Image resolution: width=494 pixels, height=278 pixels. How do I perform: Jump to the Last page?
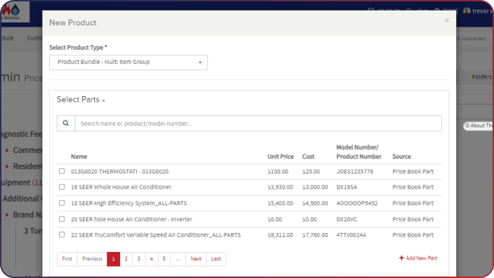[x=216, y=259]
